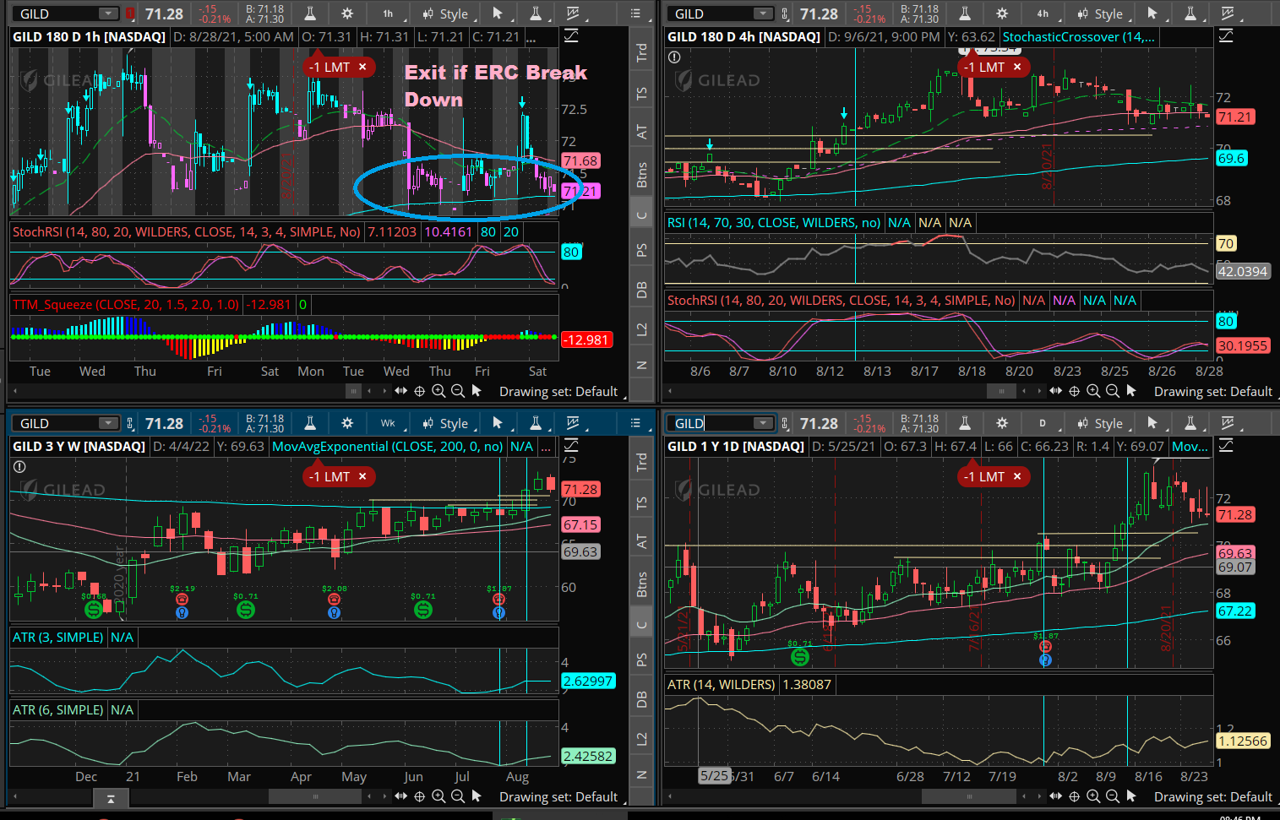Toggle AT sidebar button beside 1h chart
The height and width of the screenshot is (820, 1280).
642,132
